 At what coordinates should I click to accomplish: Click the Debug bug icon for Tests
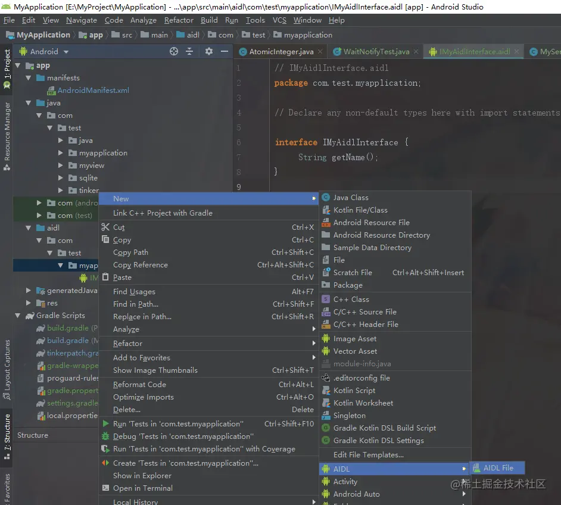105,436
